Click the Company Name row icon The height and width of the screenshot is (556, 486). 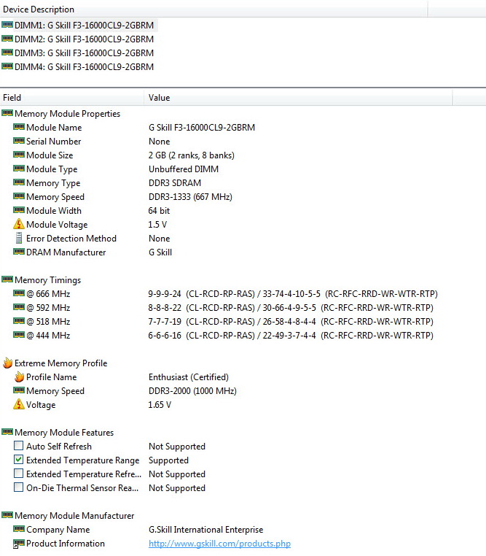point(19,529)
